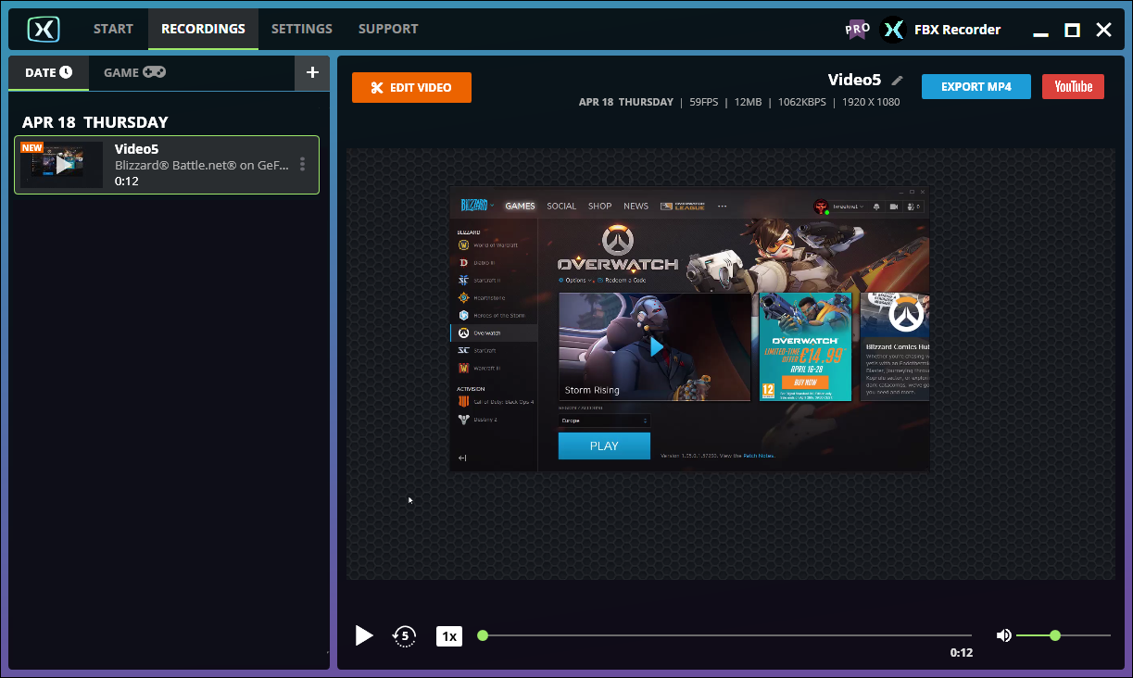Adjust the volume slider
The height and width of the screenshot is (678, 1133).
pyautogui.click(x=1054, y=635)
